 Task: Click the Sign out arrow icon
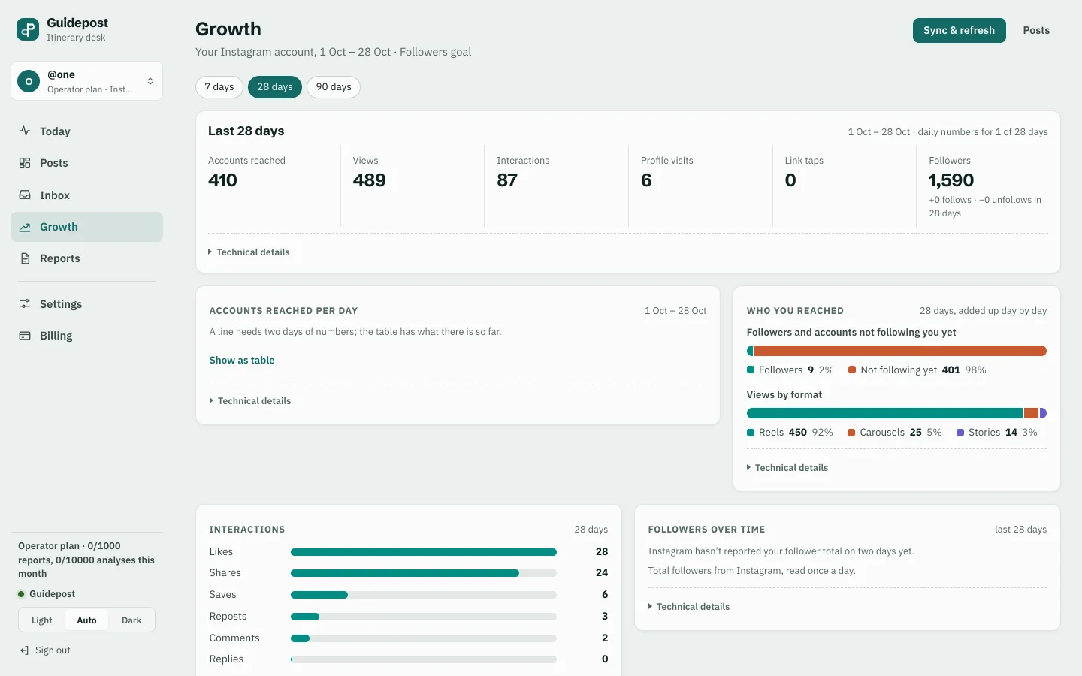tap(25, 650)
